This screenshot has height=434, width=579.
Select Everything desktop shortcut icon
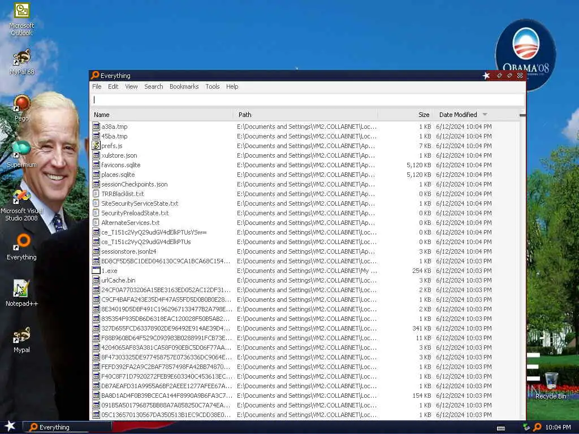coord(21,247)
